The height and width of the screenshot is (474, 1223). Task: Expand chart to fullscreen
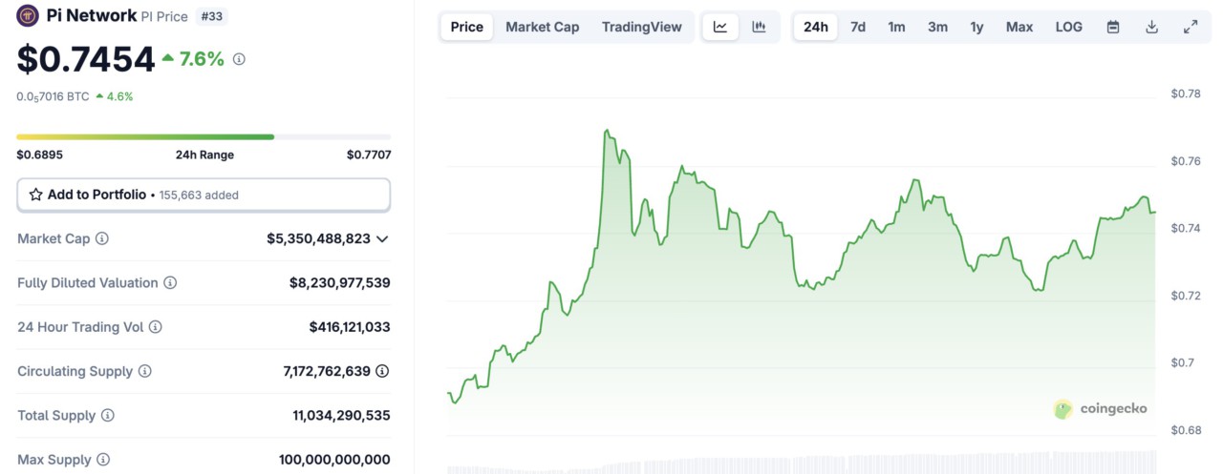(1191, 27)
